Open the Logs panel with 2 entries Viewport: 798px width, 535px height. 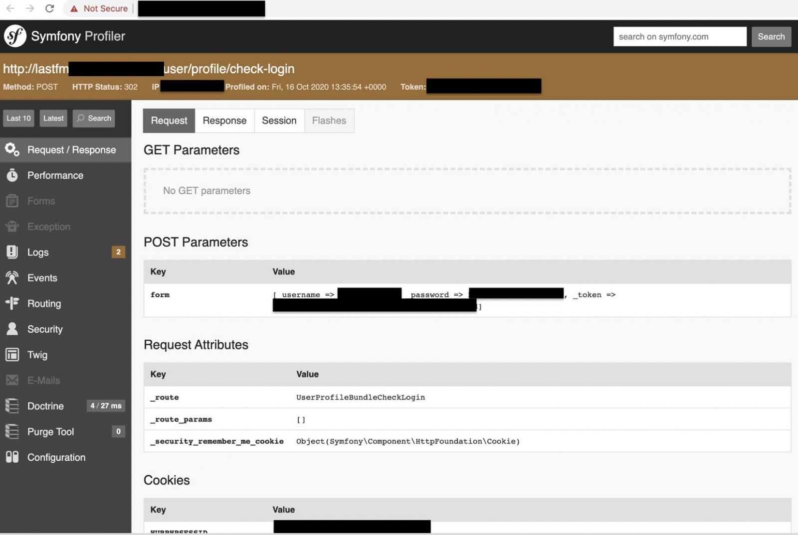pos(38,252)
